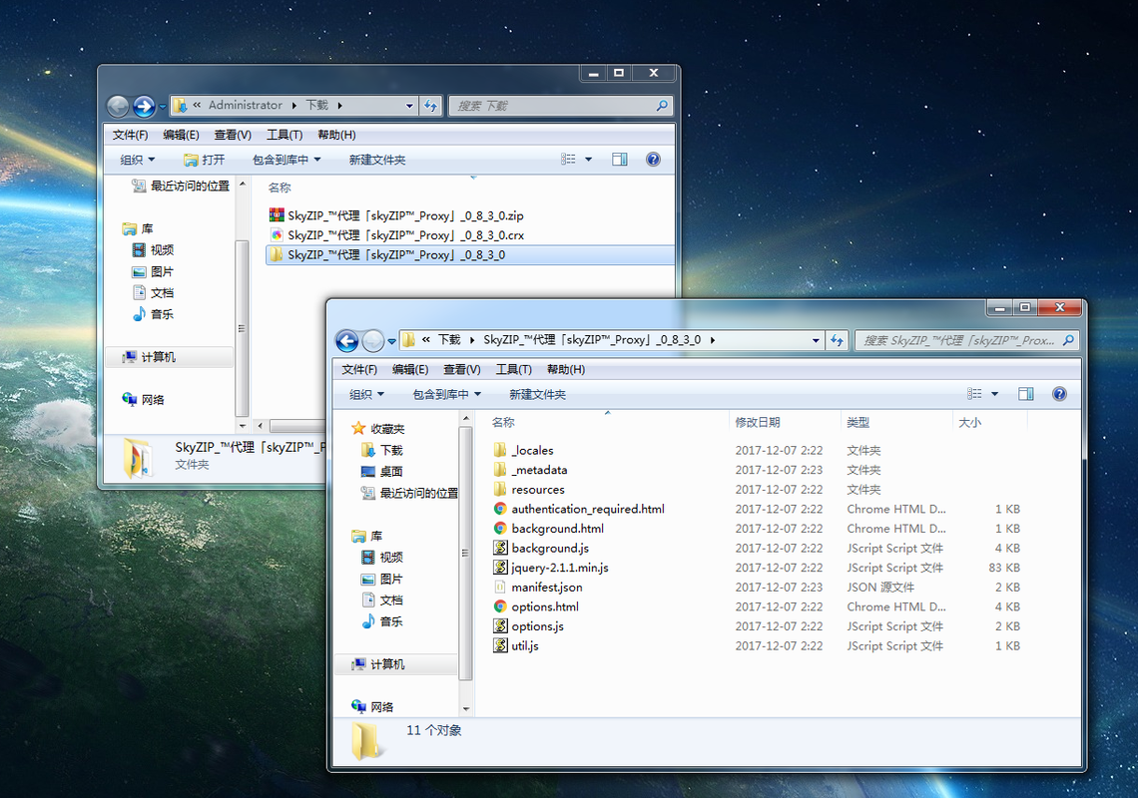Open 工具(T) menu in Downloads window

point(284,135)
